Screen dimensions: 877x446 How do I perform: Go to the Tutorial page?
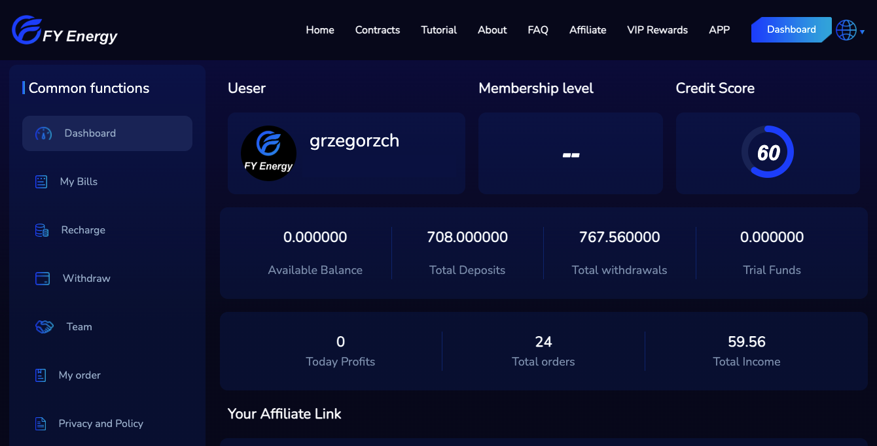pos(438,30)
